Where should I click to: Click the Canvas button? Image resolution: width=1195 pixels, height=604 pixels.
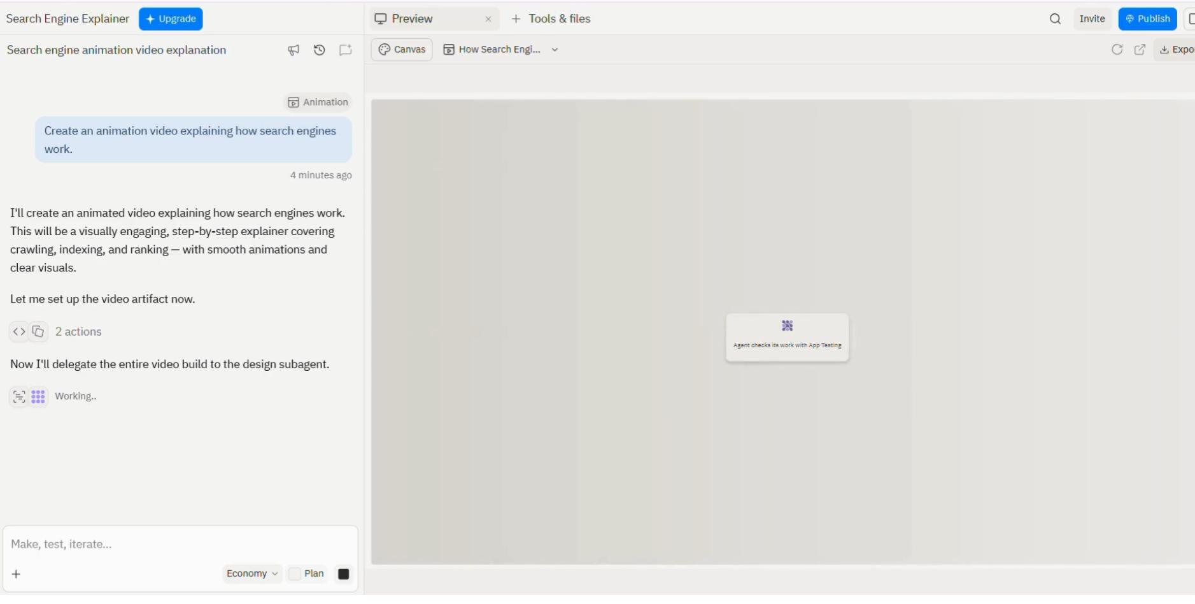click(402, 50)
